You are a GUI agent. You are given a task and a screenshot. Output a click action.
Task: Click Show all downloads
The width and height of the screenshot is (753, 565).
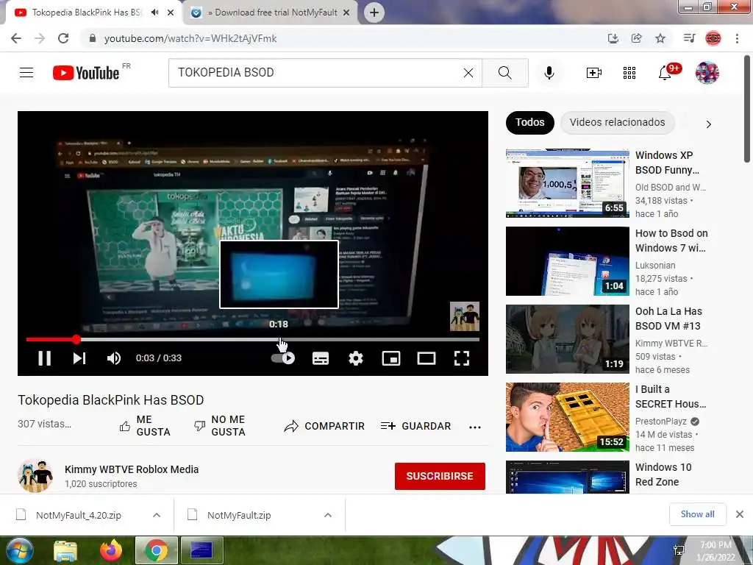point(697,514)
